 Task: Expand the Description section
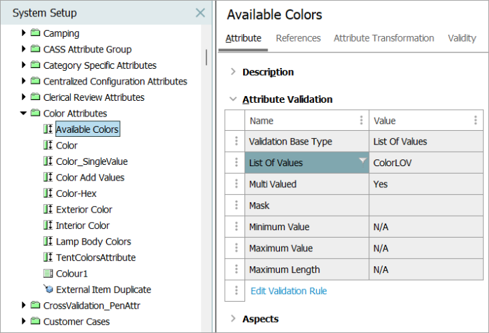(233, 72)
